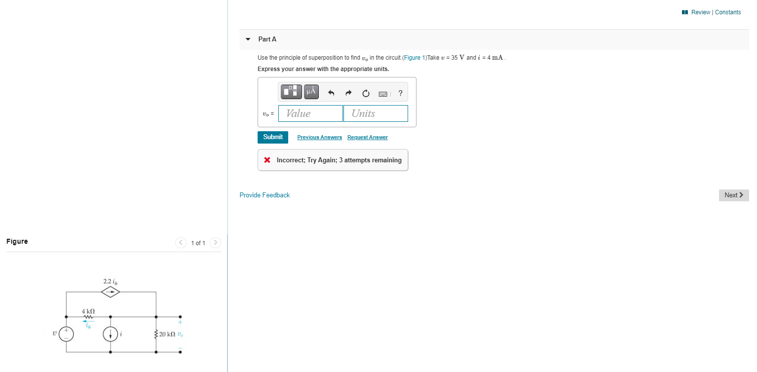
Task: Reset the answer field
Action: [x=366, y=94]
